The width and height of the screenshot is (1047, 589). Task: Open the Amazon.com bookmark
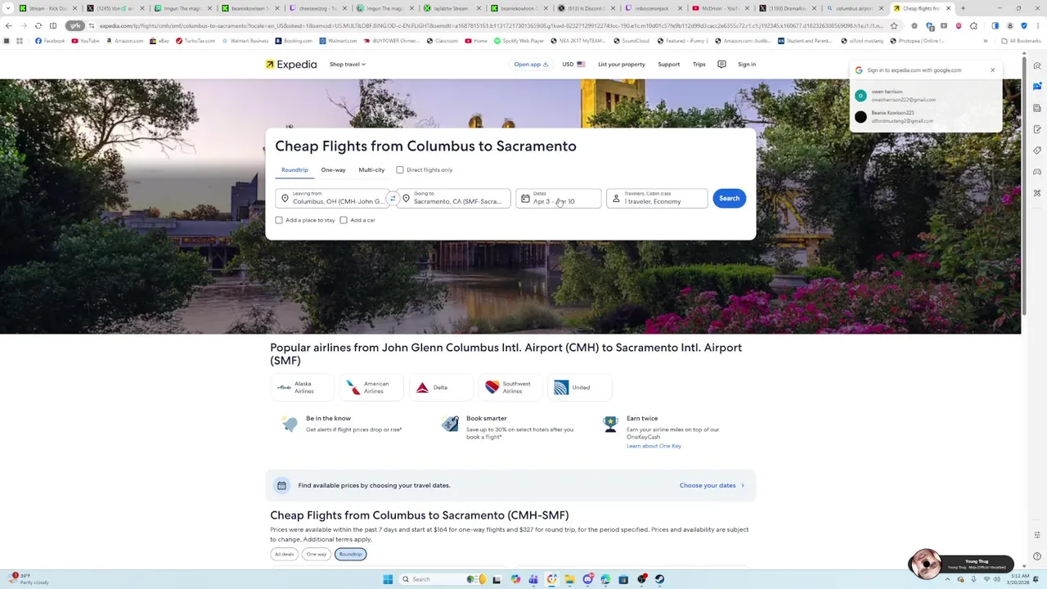point(124,41)
